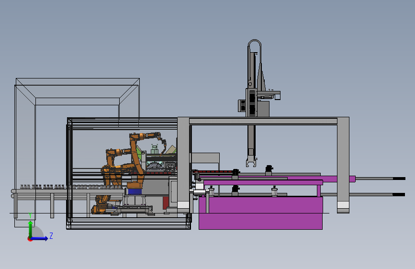Select the blue robot pedestal base

(135, 191)
